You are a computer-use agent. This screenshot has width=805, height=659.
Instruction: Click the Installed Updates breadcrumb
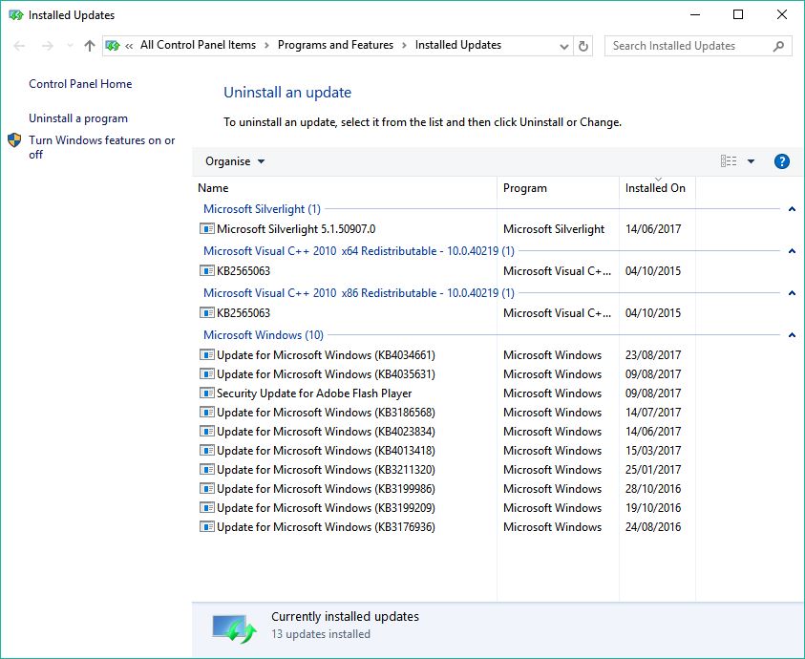click(x=458, y=45)
